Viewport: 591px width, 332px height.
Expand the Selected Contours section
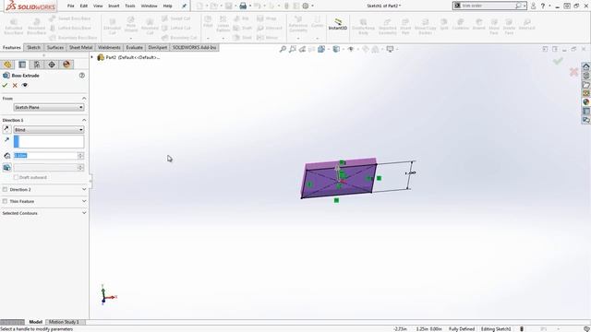[x=84, y=213]
